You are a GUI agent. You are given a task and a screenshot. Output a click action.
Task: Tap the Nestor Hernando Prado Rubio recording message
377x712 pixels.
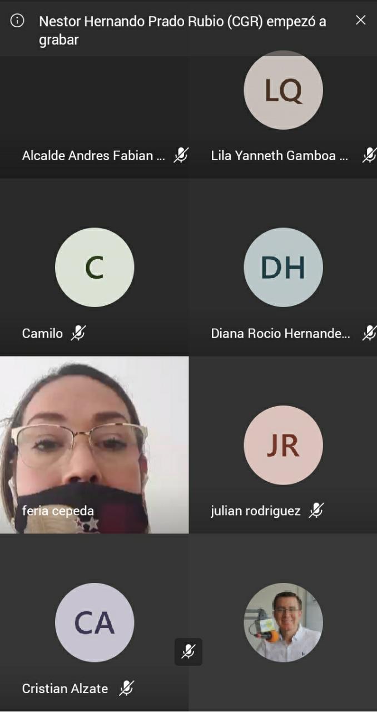click(182, 31)
